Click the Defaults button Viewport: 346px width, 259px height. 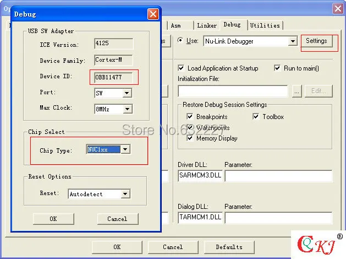(229, 247)
